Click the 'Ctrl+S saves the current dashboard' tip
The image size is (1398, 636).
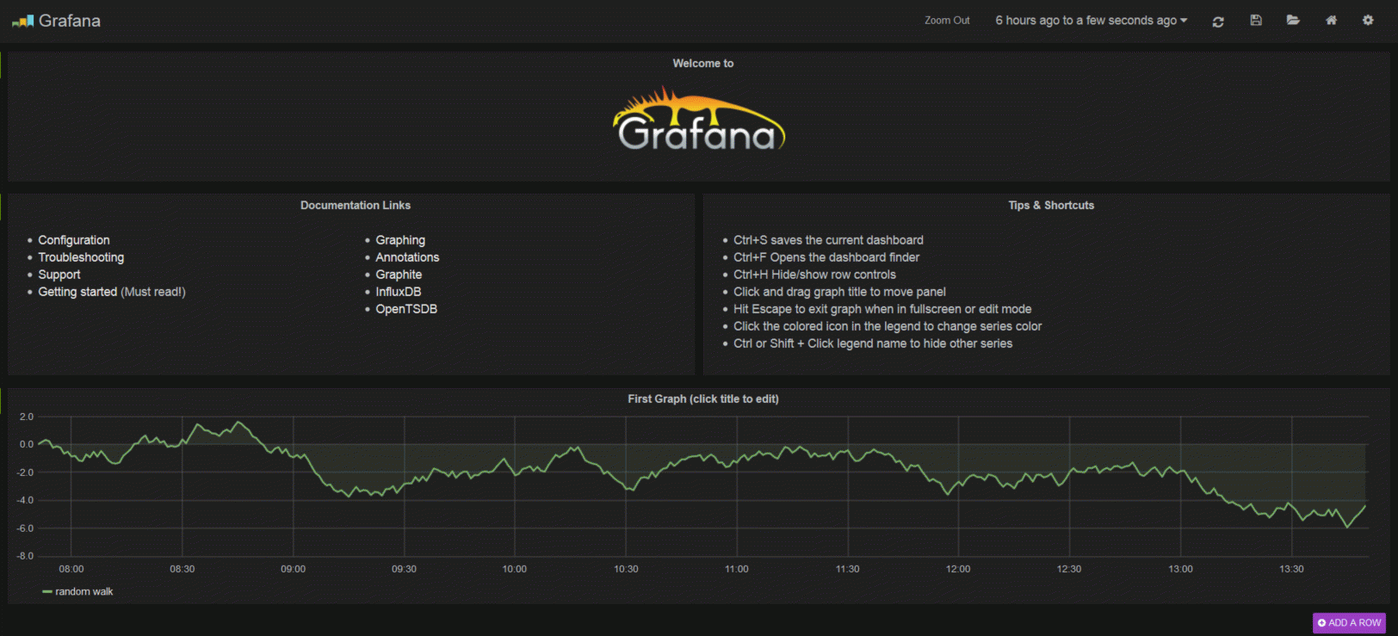coord(828,240)
